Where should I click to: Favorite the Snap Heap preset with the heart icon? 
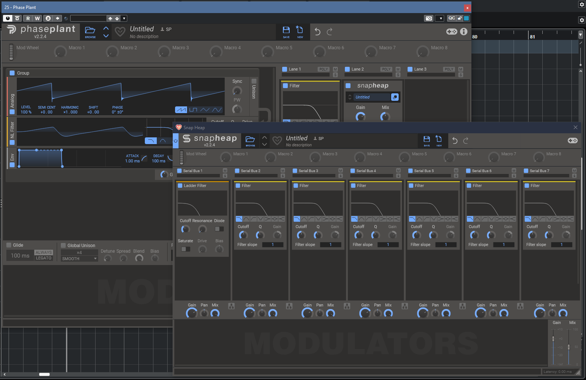click(x=277, y=140)
